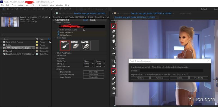
Task: Expand the Advanced section
Action: [x=56, y=58]
